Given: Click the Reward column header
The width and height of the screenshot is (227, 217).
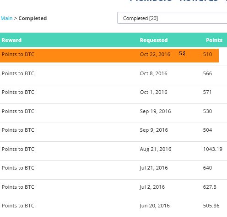Looking at the screenshot, I should [11, 40].
